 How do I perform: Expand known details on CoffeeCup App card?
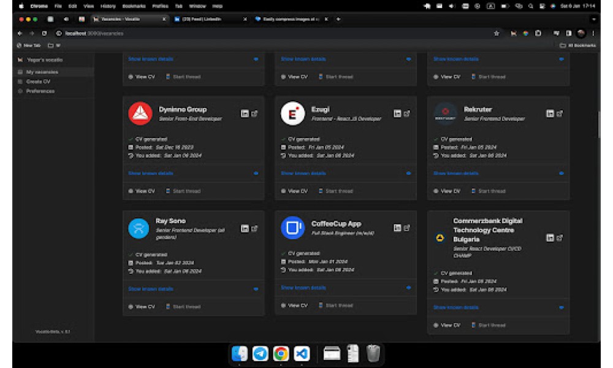(346, 288)
